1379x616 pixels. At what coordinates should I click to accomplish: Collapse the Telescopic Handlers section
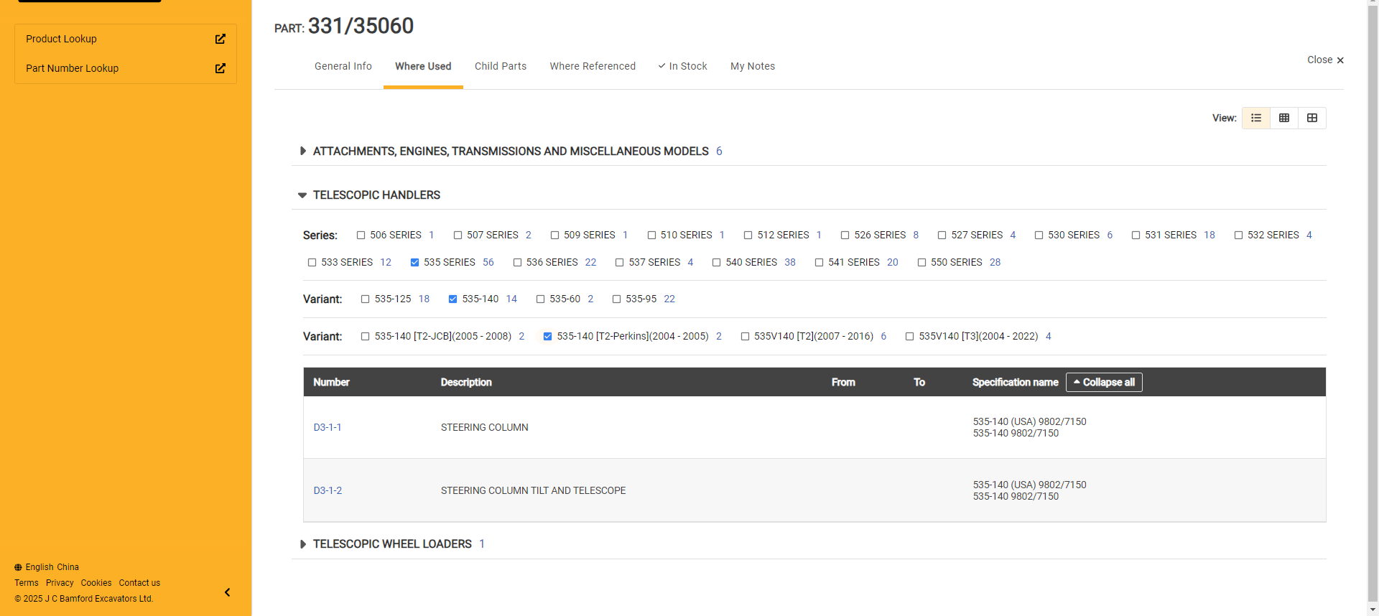(302, 195)
